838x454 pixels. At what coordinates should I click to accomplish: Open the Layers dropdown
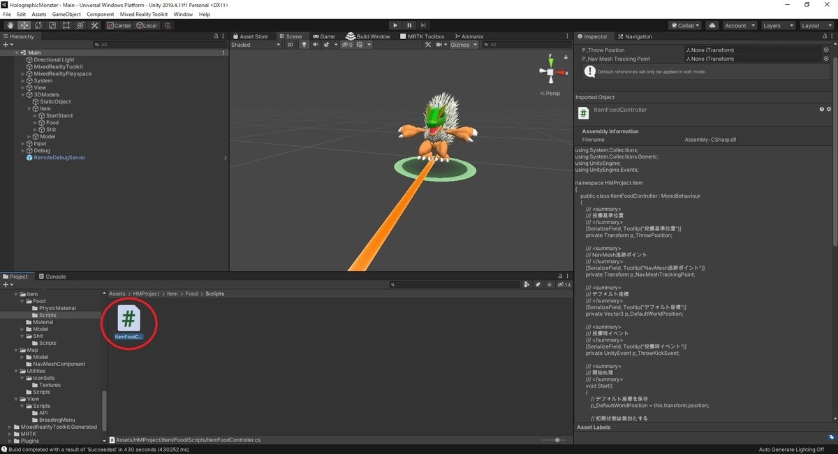pyautogui.click(x=778, y=25)
